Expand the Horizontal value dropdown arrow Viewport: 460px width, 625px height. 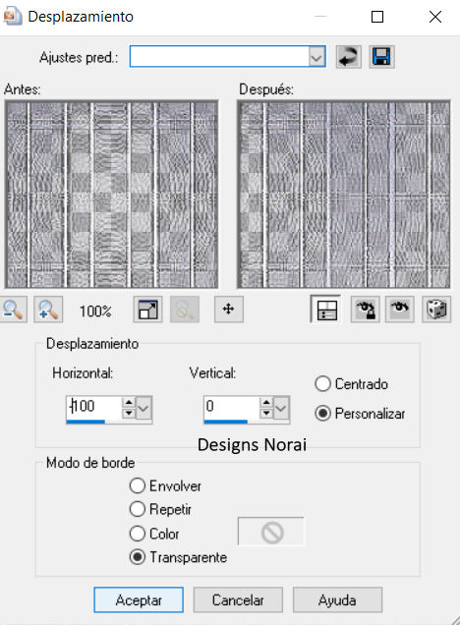(x=144, y=408)
